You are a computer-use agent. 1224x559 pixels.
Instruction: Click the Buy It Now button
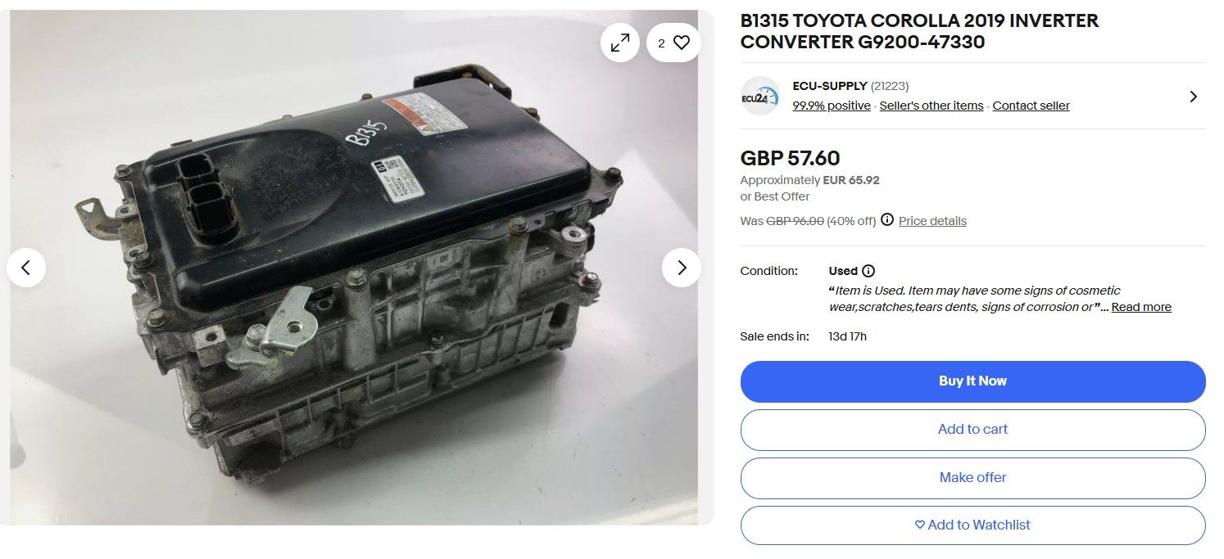[x=972, y=381]
